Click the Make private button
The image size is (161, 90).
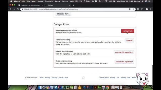pos(128,31)
